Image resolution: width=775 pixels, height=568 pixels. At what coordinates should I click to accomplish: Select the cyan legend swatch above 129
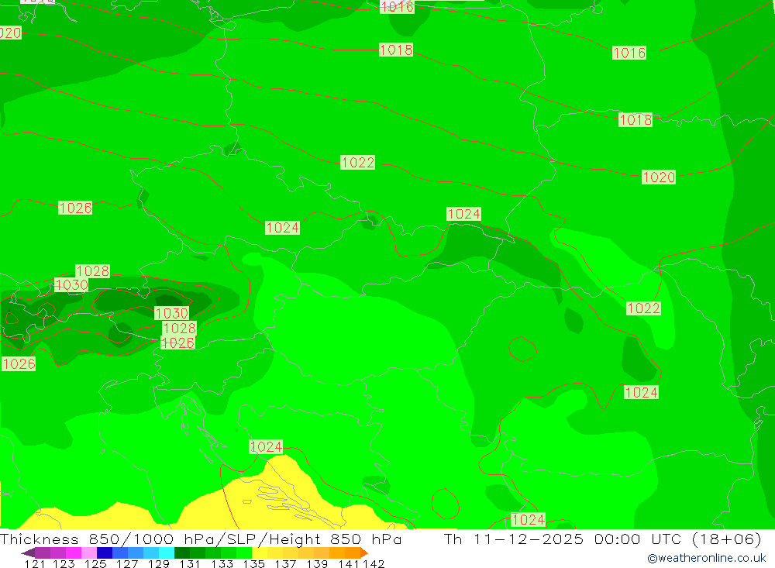coord(167,553)
